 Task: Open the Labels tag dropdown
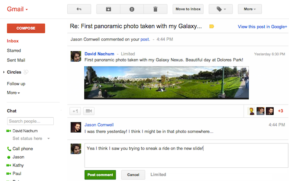pyautogui.click(x=220, y=9)
